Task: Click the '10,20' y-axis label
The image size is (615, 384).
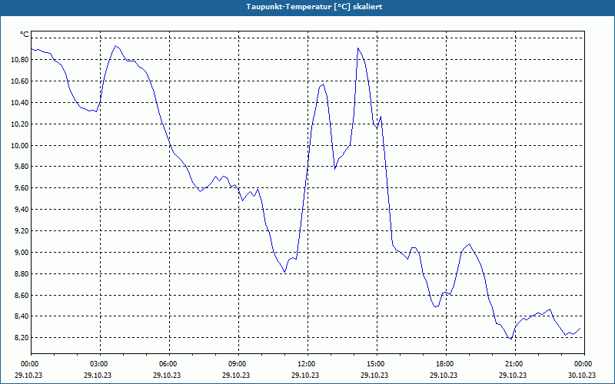Action: point(21,124)
